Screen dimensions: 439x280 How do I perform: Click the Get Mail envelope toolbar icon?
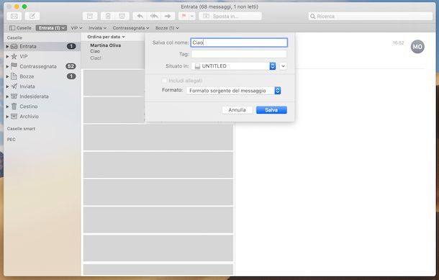pyautogui.click(x=14, y=17)
